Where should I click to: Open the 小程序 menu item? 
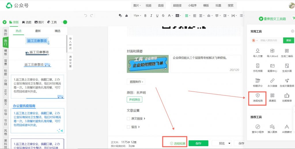click(x=192, y=5)
